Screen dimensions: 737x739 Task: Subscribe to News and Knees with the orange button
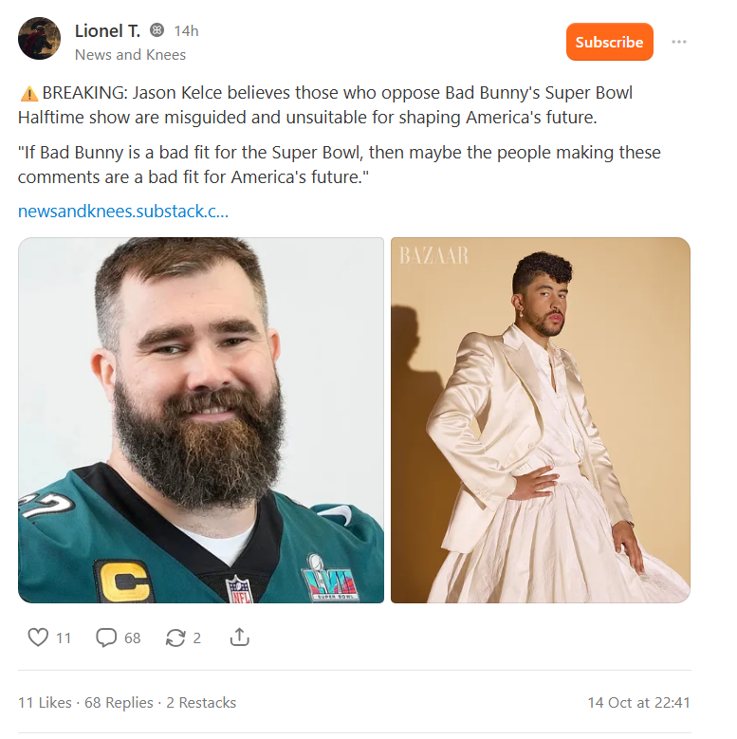click(x=609, y=42)
